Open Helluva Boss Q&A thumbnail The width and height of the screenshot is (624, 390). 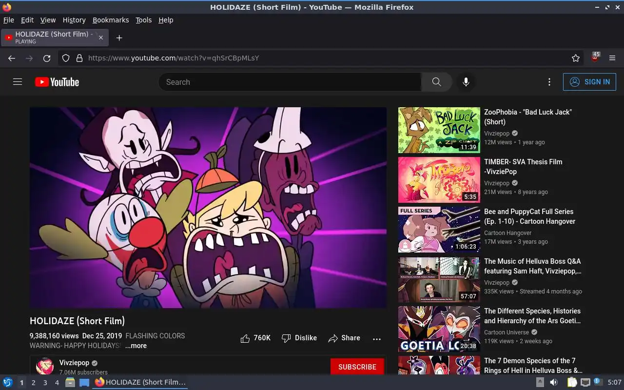(x=439, y=279)
